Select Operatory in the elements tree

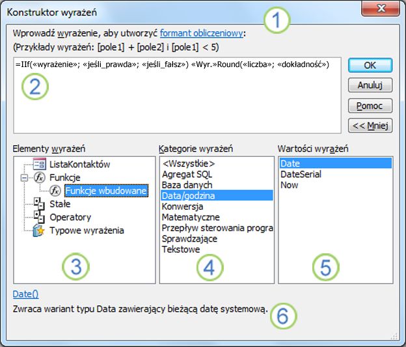70,217
